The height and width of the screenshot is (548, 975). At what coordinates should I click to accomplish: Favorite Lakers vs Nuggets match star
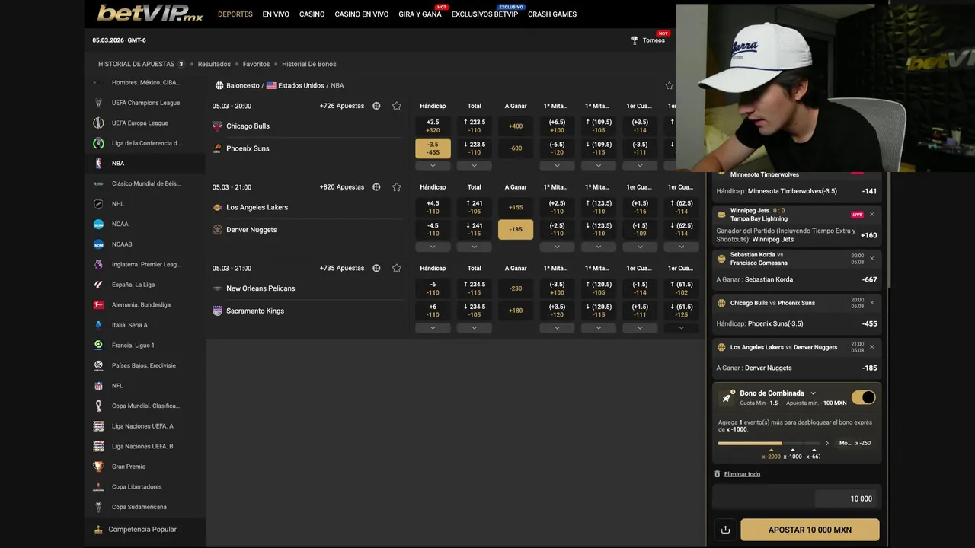coord(396,187)
